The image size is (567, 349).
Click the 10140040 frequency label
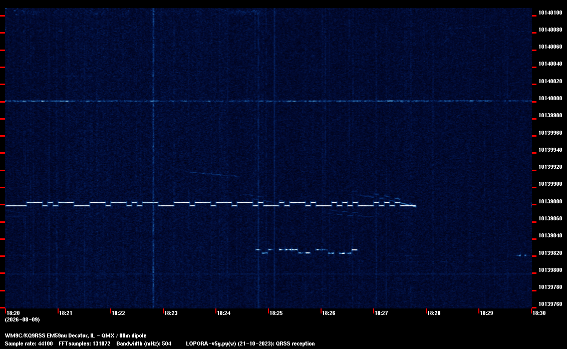(550, 64)
